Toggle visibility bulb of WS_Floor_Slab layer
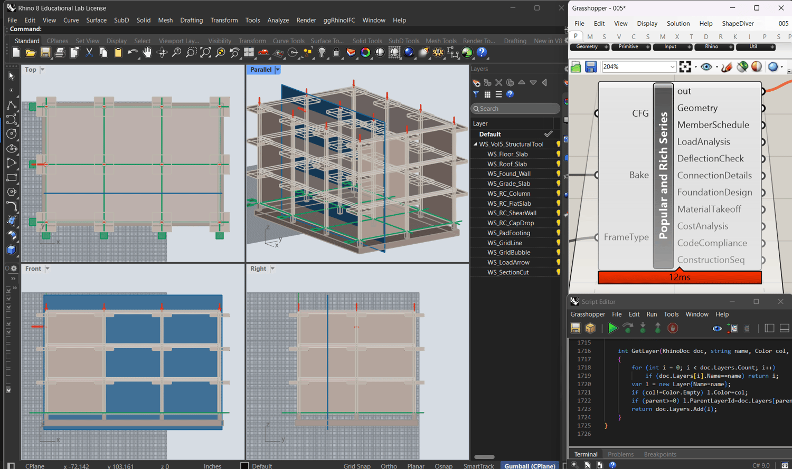The width and height of the screenshot is (792, 469). 558,154
